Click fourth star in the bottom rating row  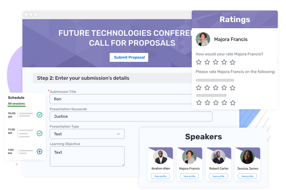click(224, 102)
